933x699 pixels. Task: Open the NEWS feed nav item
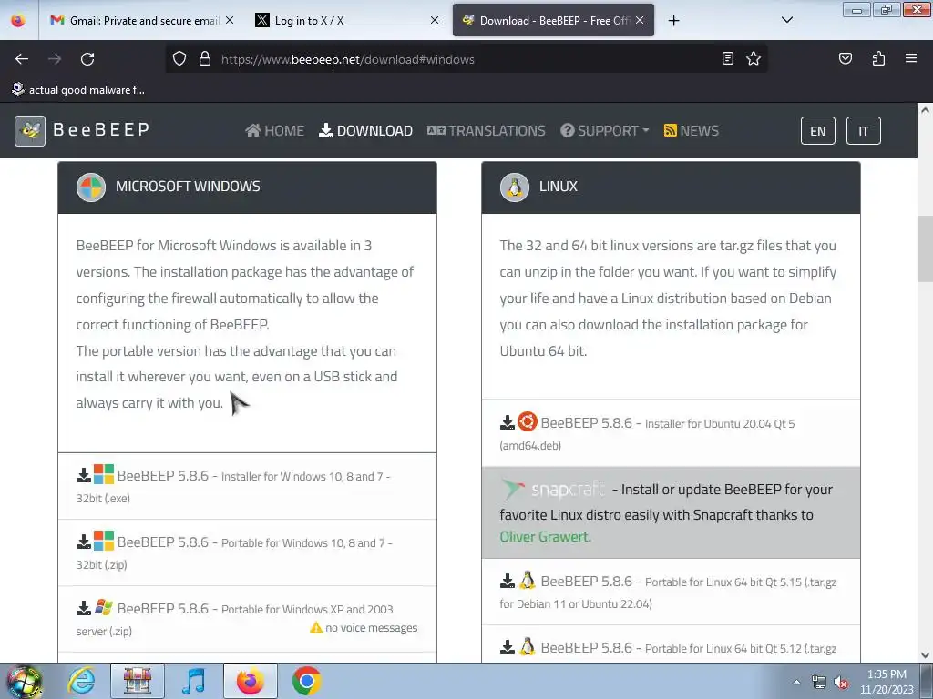point(691,130)
